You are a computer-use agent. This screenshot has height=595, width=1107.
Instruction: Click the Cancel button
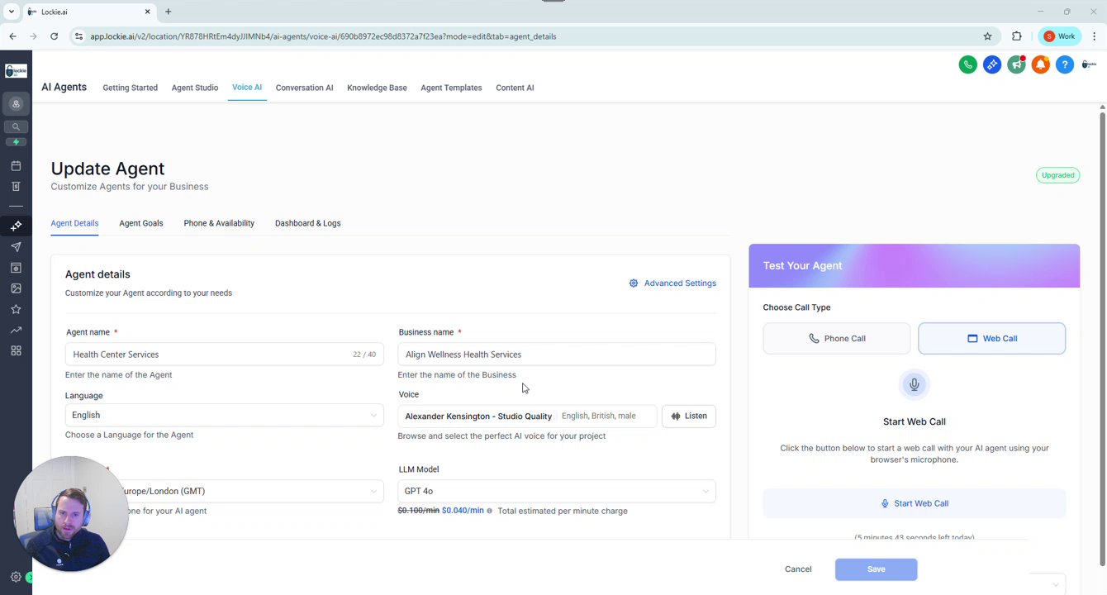pyautogui.click(x=798, y=569)
